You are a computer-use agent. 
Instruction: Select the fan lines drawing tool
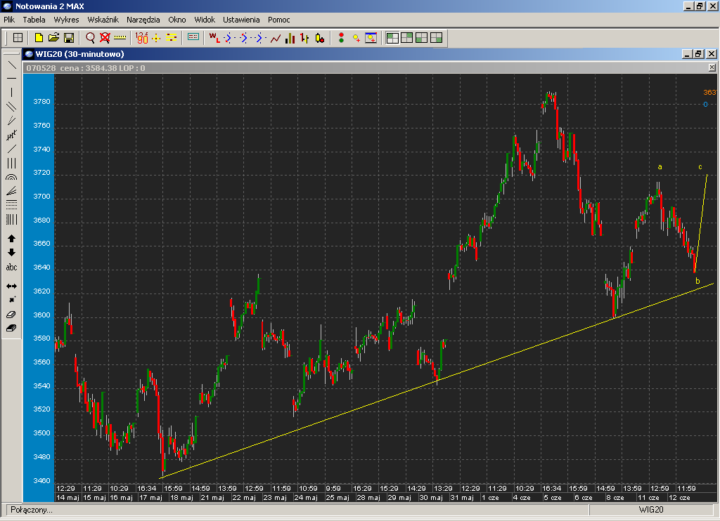tap(11, 191)
